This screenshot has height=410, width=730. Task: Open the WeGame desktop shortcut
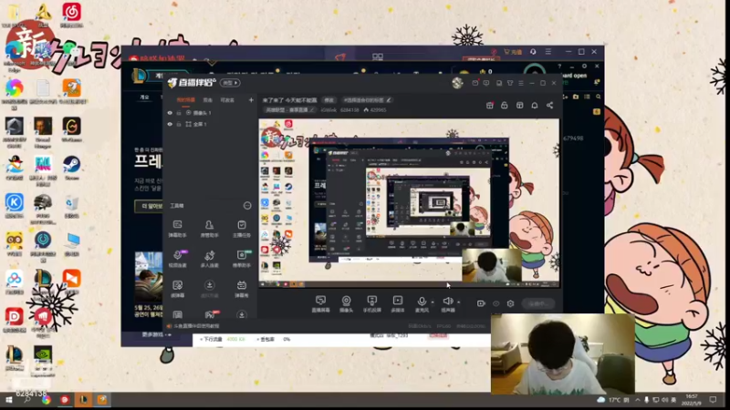coord(72,129)
